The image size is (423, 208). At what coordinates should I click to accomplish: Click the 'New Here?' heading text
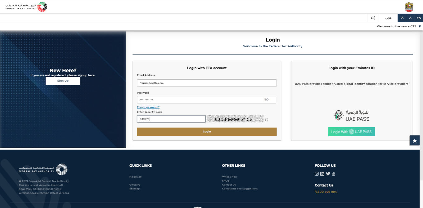tap(63, 71)
